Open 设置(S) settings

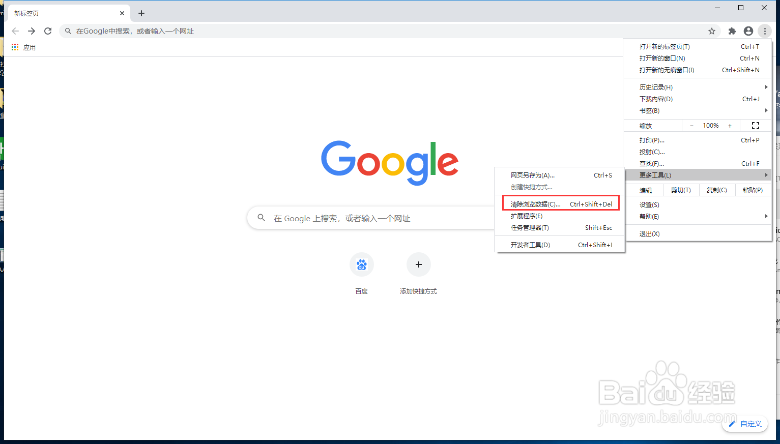tap(698, 204)
